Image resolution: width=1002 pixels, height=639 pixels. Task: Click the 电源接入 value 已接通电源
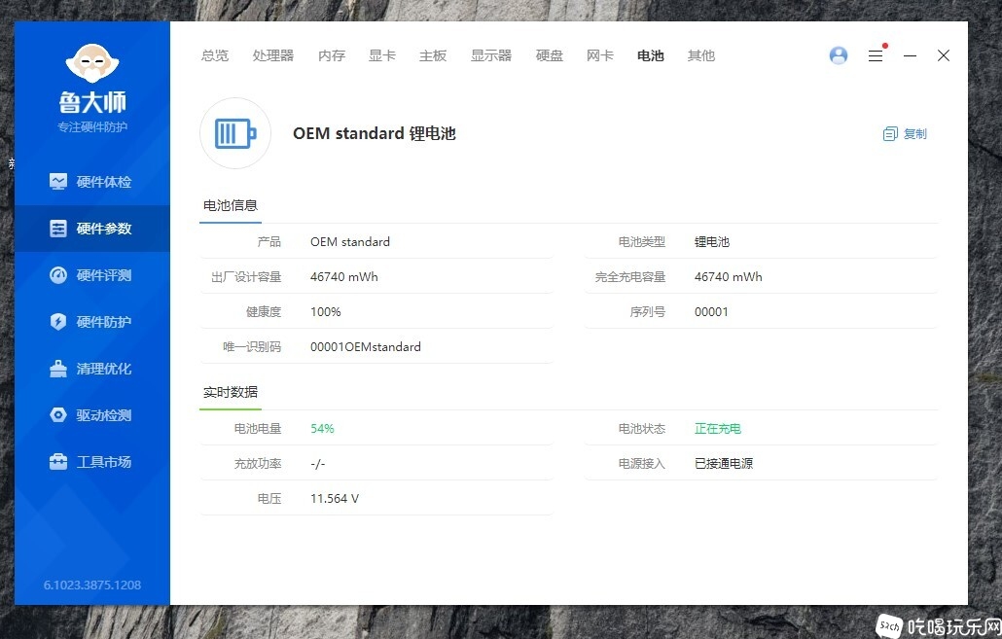click(x=724, y=463)
